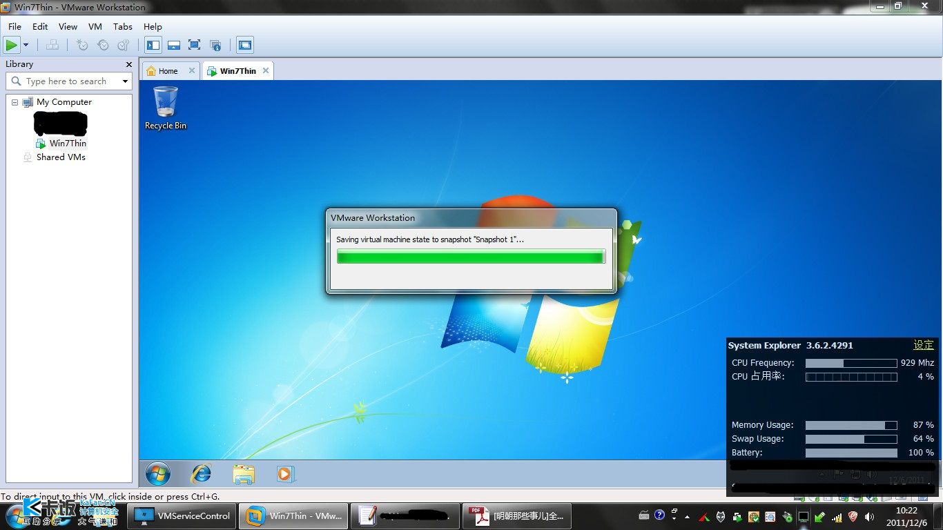Open the Library search filter dropdown arrow
Viewport: 943px width, 530px height.
click(125, 81)
